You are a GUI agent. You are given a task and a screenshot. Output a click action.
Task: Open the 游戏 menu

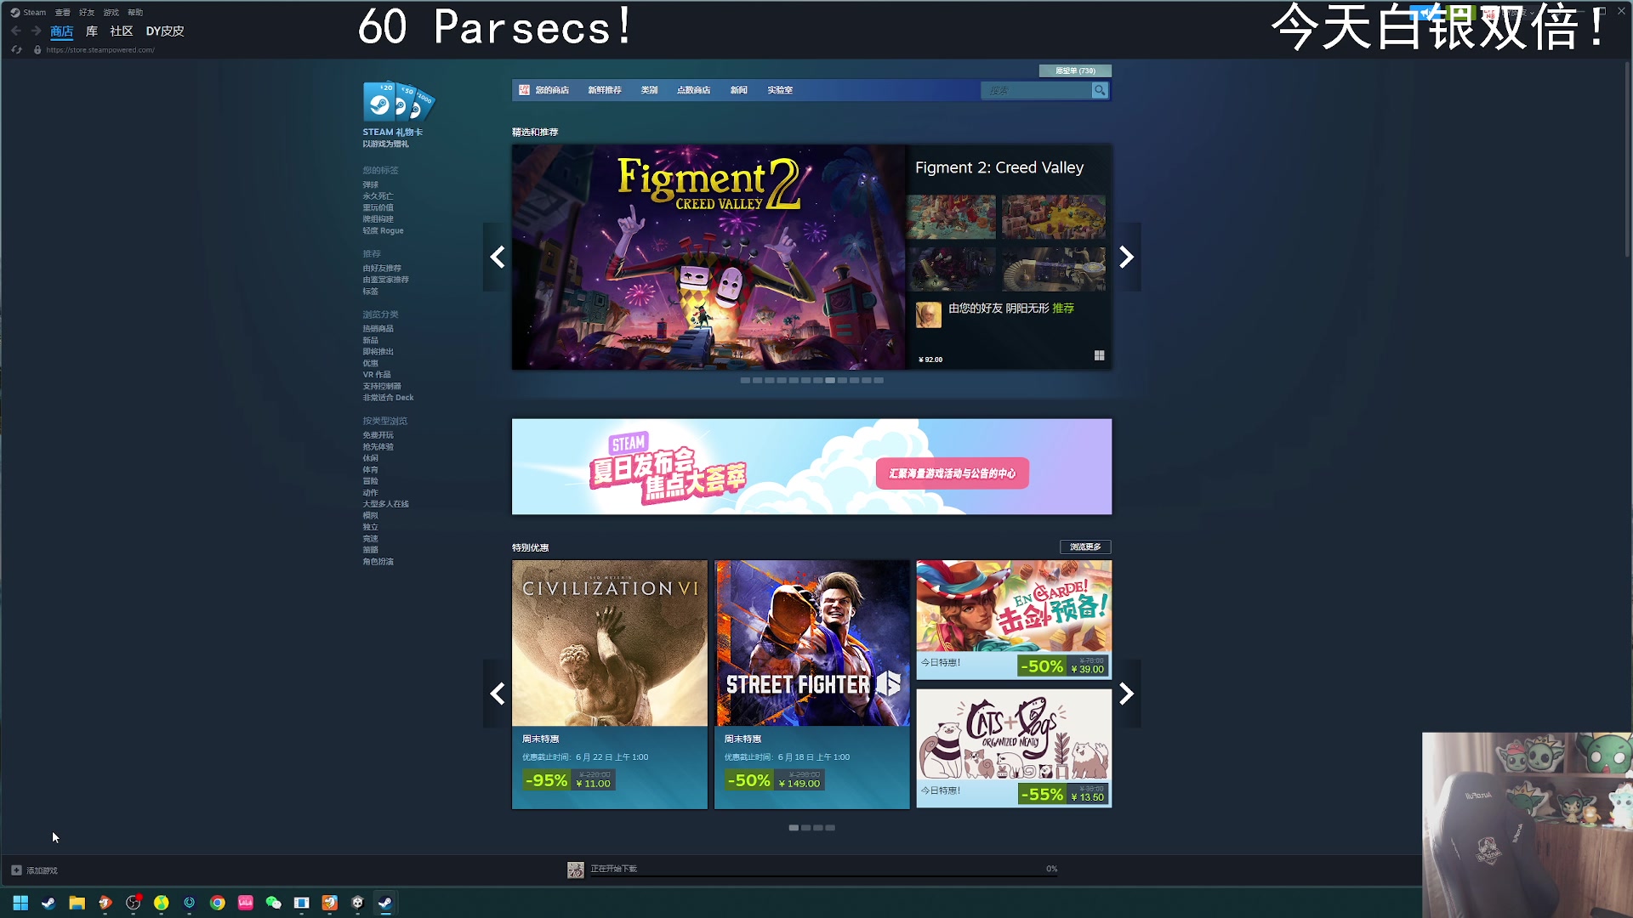pos(111,13)
